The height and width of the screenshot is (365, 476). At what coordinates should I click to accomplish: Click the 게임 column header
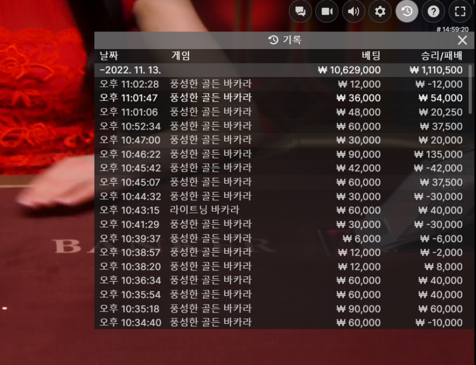(x=181, y=55)
